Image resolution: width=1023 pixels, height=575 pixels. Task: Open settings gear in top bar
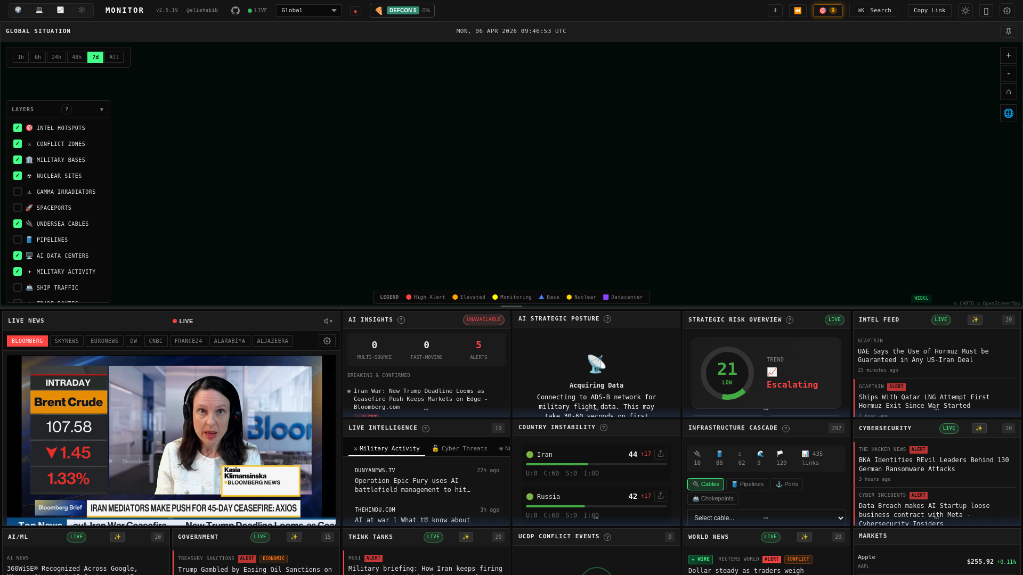click(x=1006, y=11)
